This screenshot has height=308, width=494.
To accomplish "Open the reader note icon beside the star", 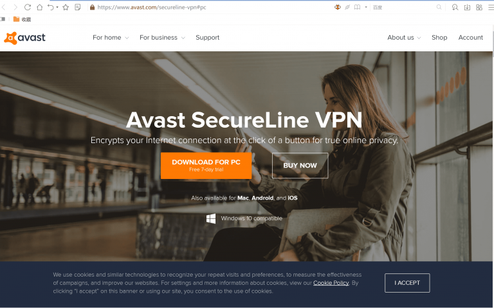I will tap(77, 7).
